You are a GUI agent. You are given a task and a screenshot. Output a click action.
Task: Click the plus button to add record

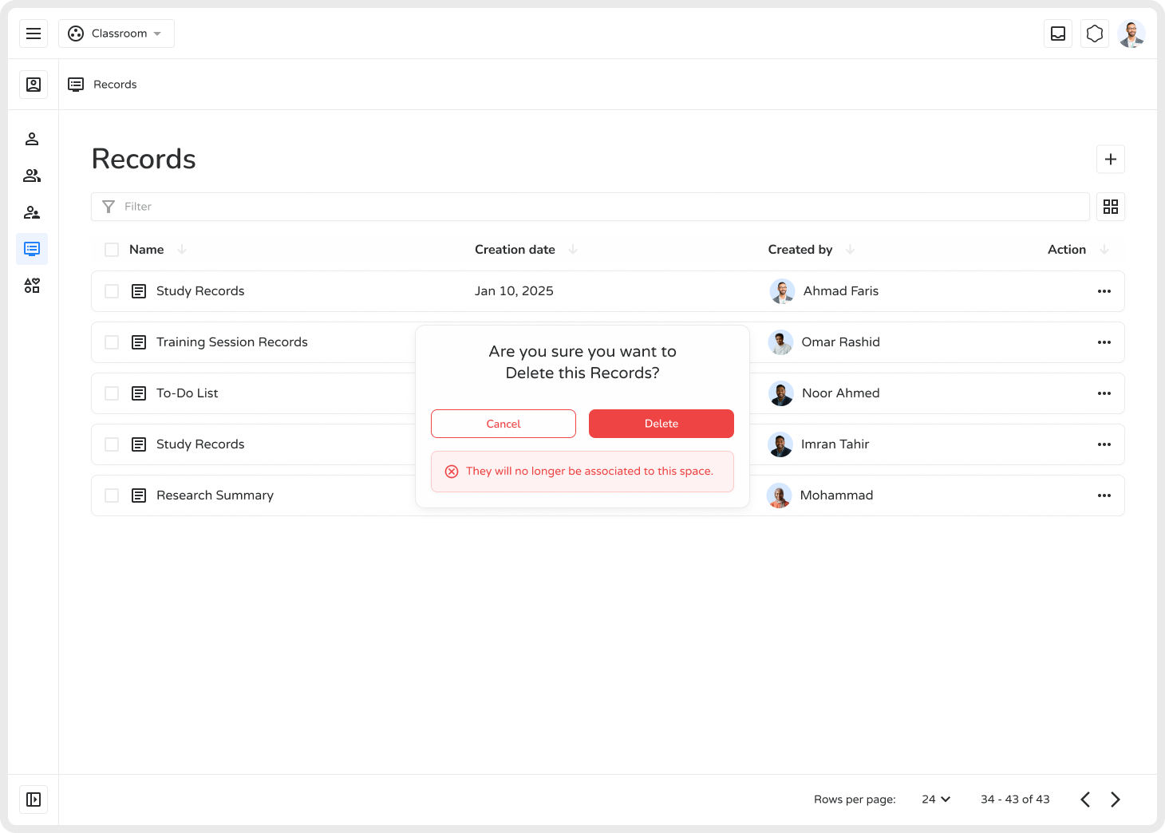pos(1110,159)
